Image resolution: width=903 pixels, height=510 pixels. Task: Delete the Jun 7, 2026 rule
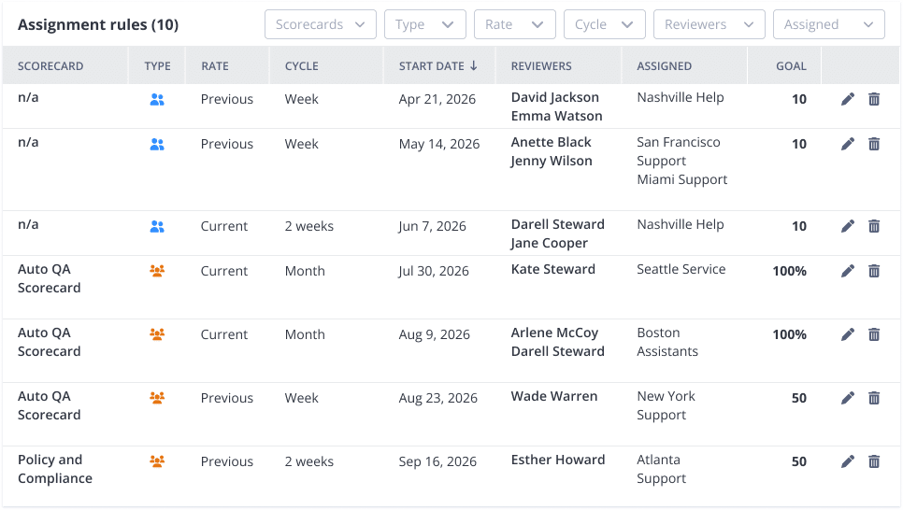(x=874, y=226)
